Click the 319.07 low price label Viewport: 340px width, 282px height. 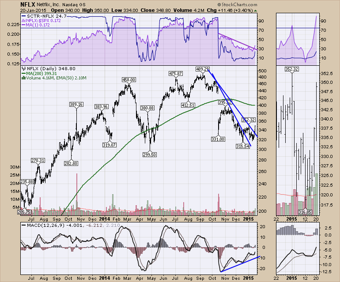point(110,145)
